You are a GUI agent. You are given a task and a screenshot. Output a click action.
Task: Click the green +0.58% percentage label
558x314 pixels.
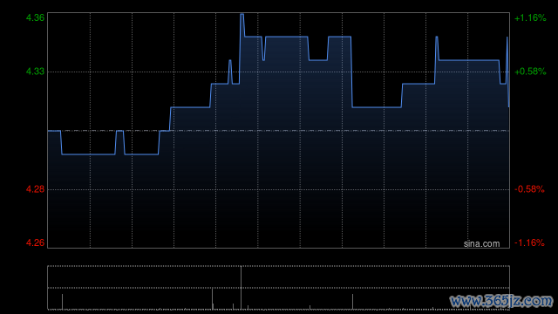click(x=530, y=72)
